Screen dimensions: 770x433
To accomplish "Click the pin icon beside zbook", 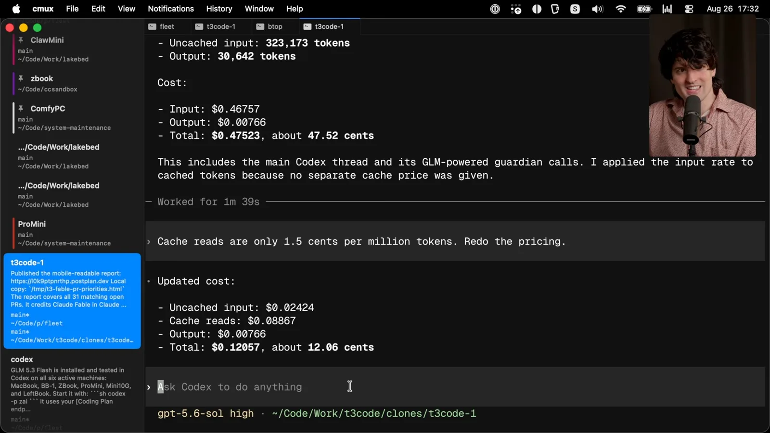I will point(21,78).
